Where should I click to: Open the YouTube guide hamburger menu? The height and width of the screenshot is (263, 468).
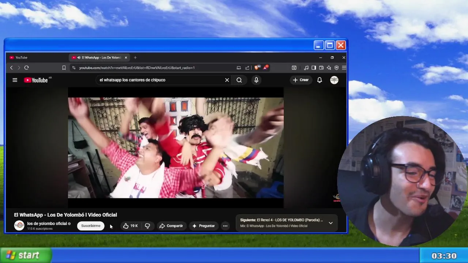(15, 80)
